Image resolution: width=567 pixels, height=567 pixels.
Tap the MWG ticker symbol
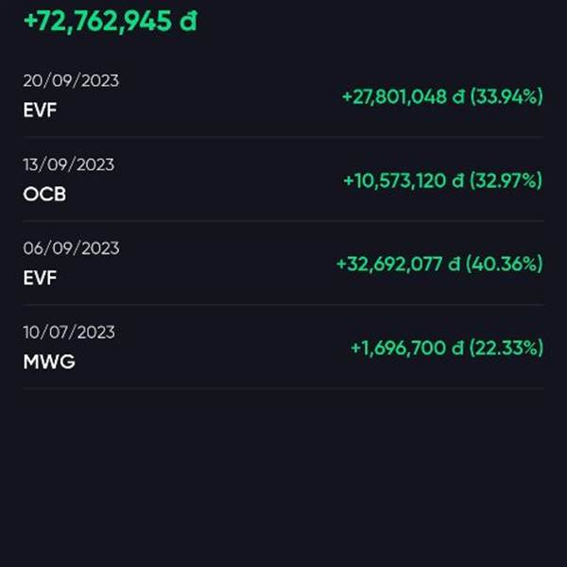(49, 362)
